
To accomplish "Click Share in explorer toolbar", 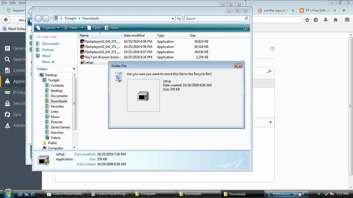I will pyautogui.click(x=111, y=28).
